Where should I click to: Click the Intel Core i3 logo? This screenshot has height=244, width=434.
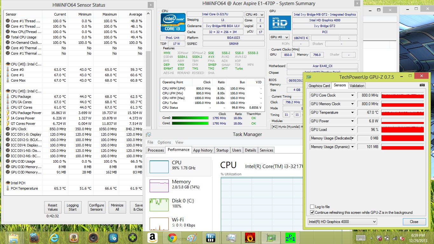click(173, 22)
